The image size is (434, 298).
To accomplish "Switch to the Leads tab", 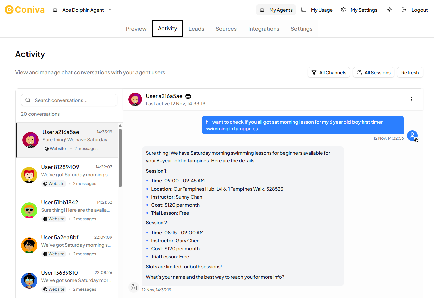I will (x=196, y=28).
